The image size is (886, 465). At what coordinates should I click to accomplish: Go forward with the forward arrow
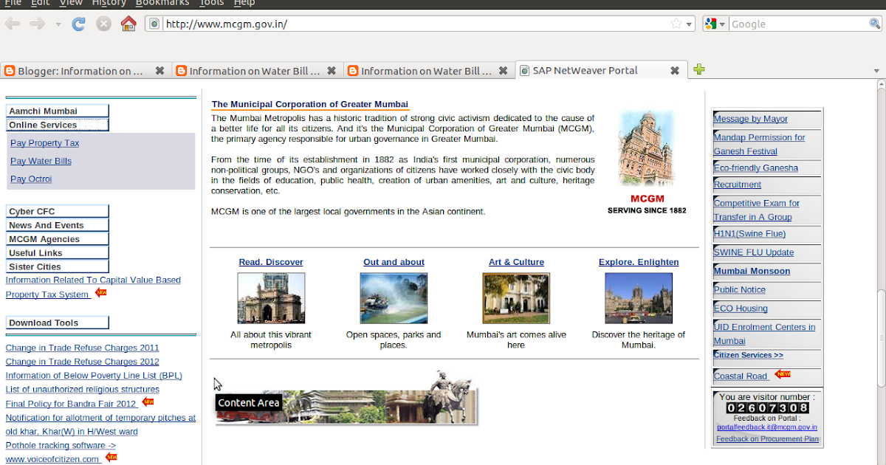37,24
